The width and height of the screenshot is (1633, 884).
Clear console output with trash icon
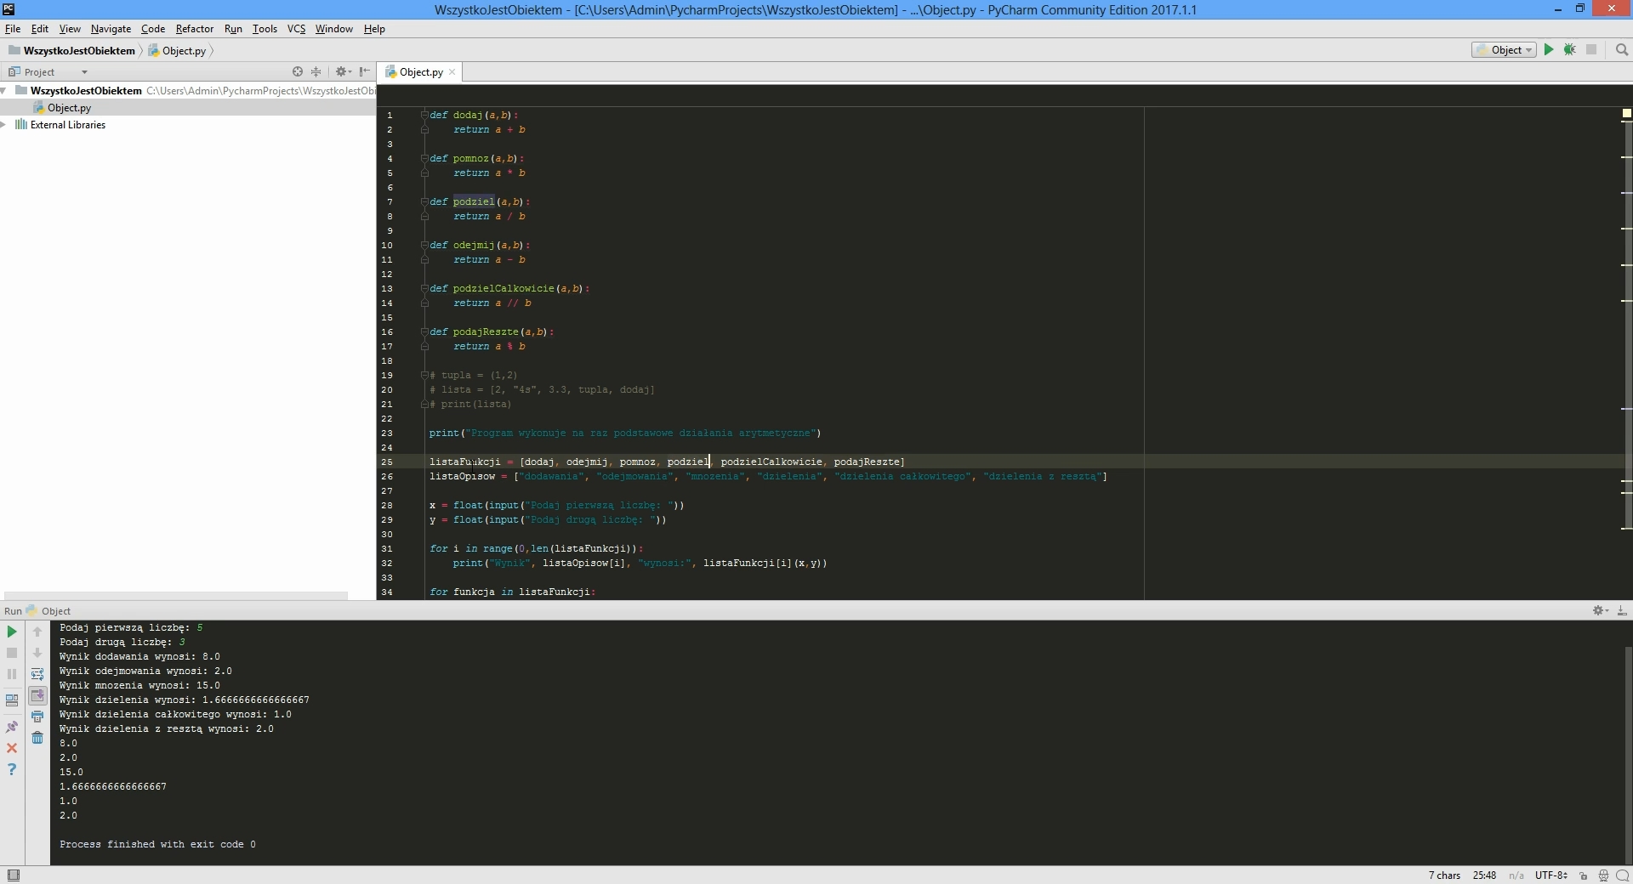click(37, 738)
